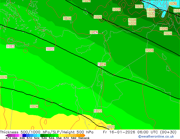
Task: Click the purple arrow at the legend's start
Action: [6, 135]
